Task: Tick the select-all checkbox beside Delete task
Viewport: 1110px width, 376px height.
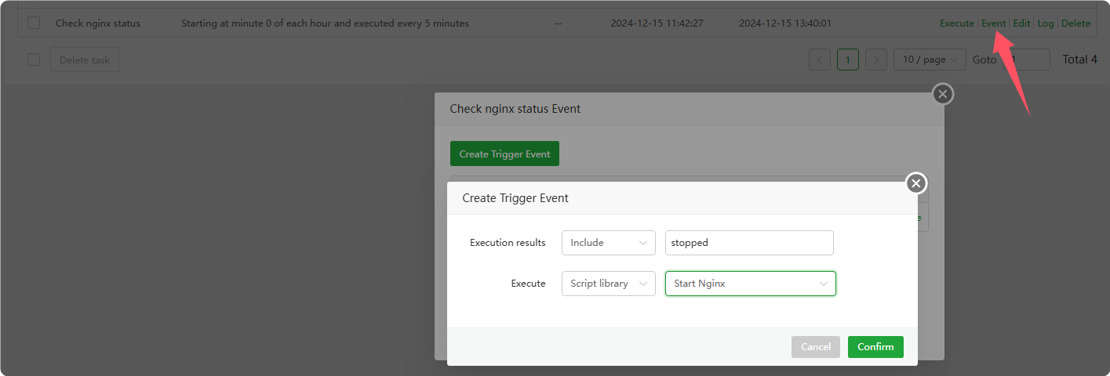Action: tap(34, 60)
